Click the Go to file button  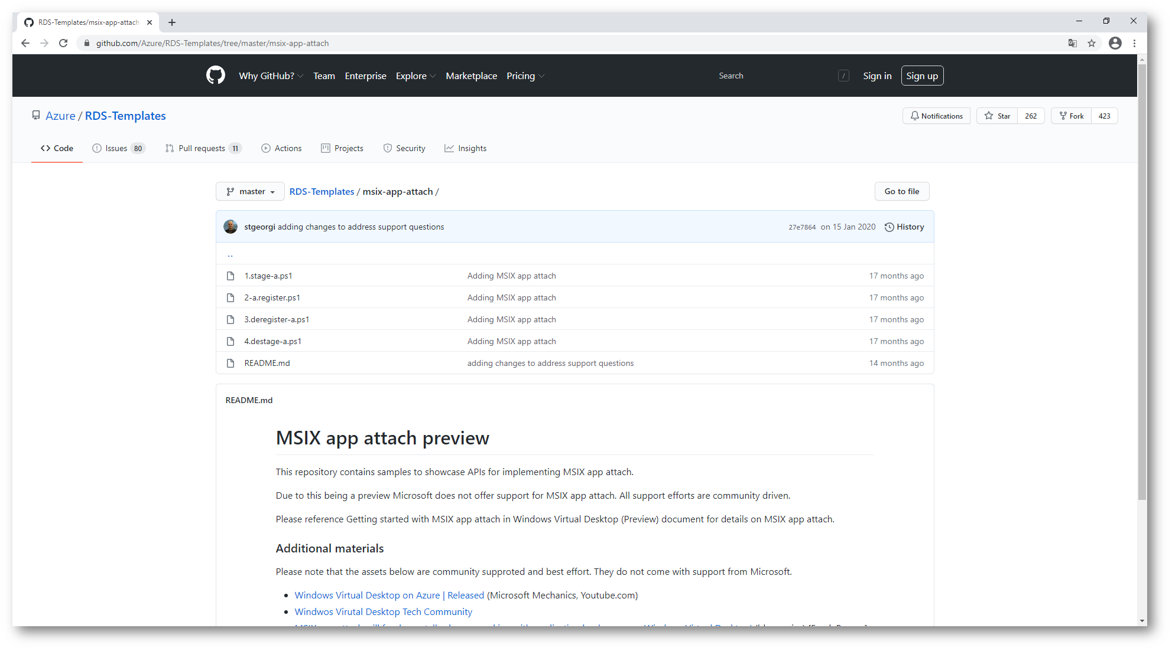[902, 191]
